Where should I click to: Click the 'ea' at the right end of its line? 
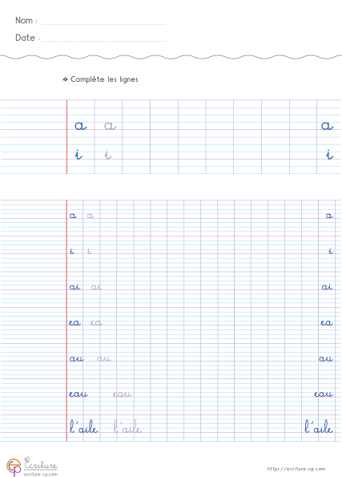[x=327, y=323]
